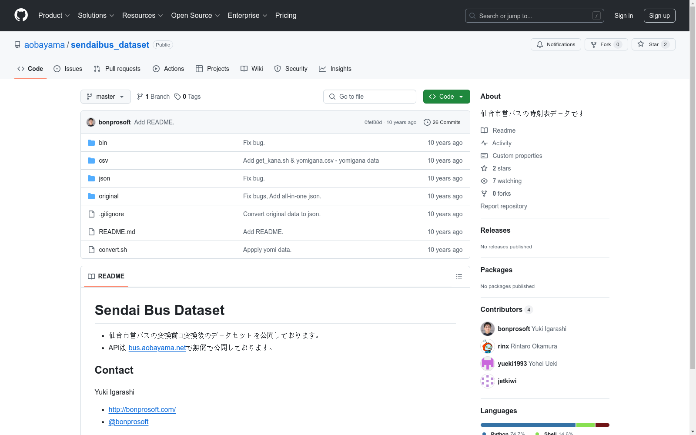This screenshot has height=435, width=696.
Task: Open the README.md file
Action: (x=117, y=232)
